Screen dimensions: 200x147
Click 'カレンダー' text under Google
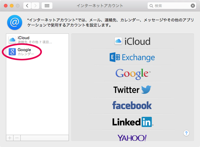click(26, 54)
